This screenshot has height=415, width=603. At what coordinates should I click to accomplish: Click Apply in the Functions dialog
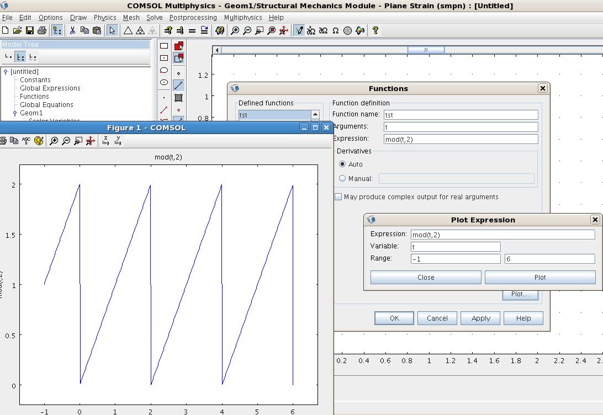481,318
